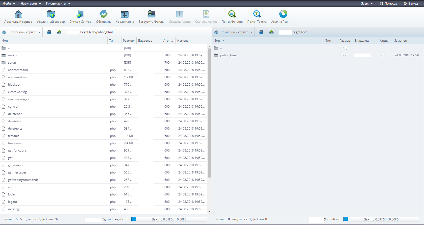The image size is (424, 225).
Task: Click the Выход logout button
Action: [411, 4]
